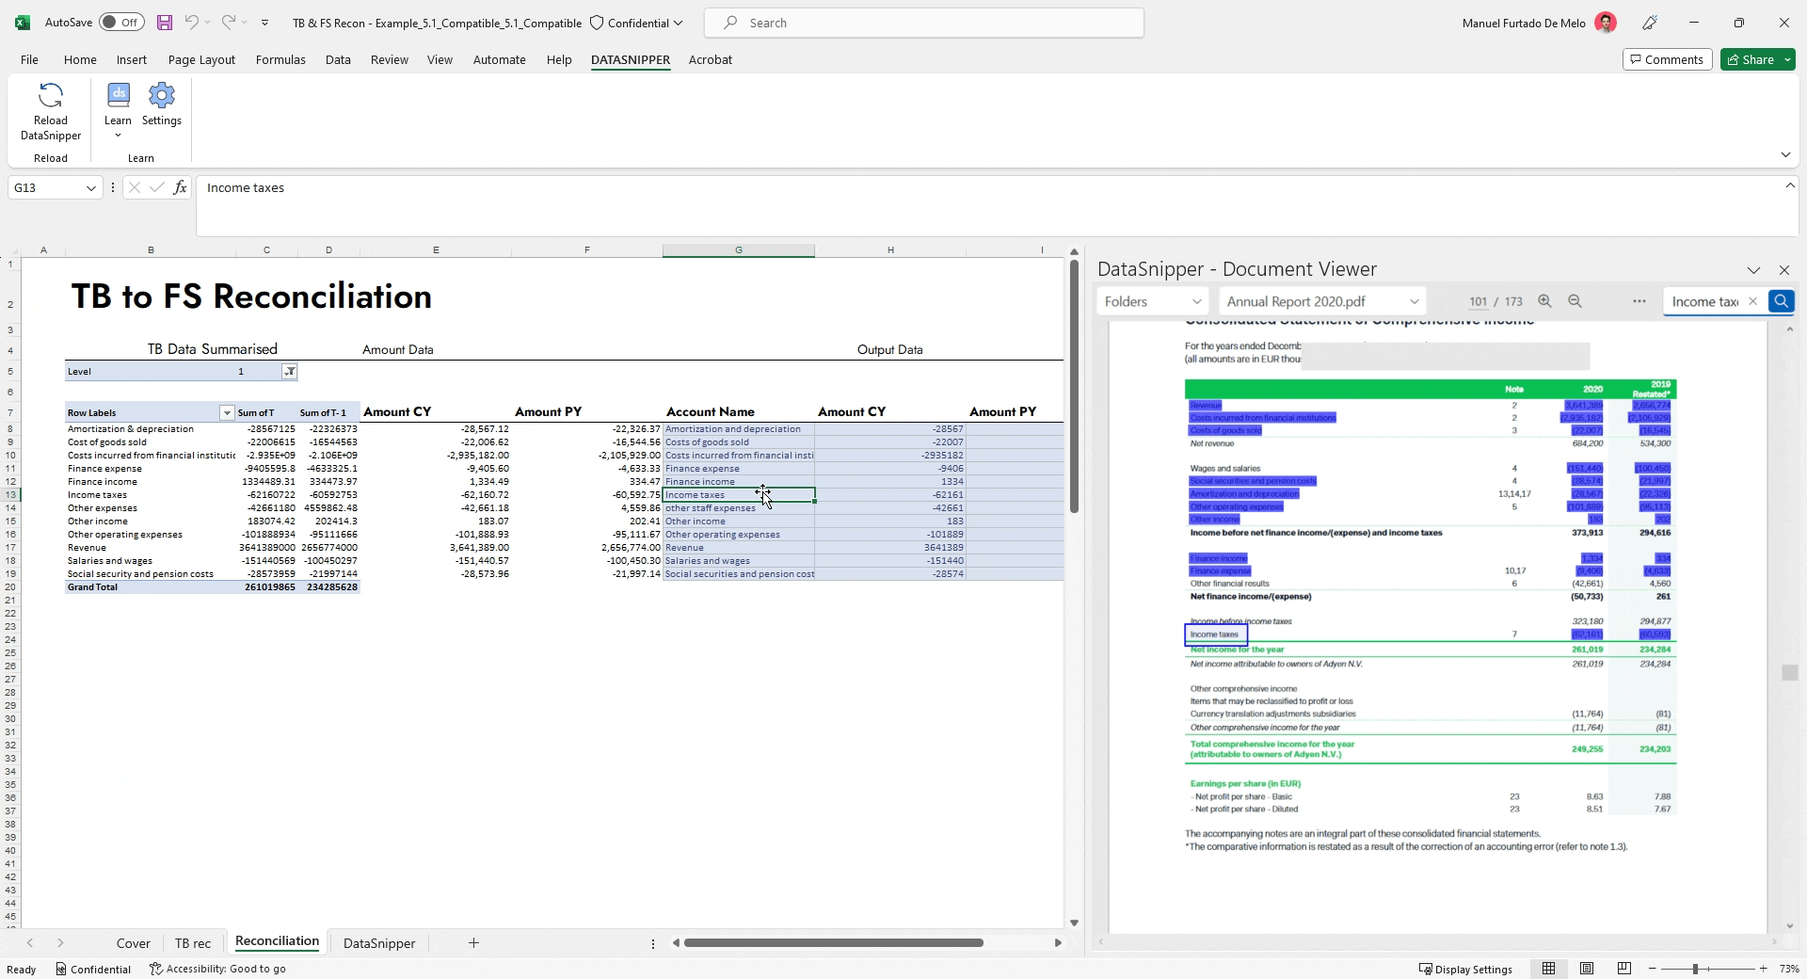1807x979 pixels.
Task: Click the Comments button
Action: [x=1667, y=59]
